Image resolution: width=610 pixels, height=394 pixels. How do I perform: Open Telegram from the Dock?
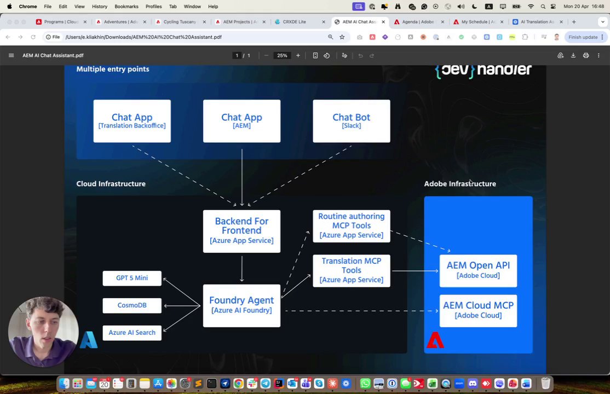click(266, 384)
